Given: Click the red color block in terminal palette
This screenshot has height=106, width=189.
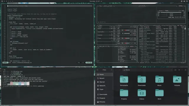Looking at the screenshot, I should click(x=12, y=84).
